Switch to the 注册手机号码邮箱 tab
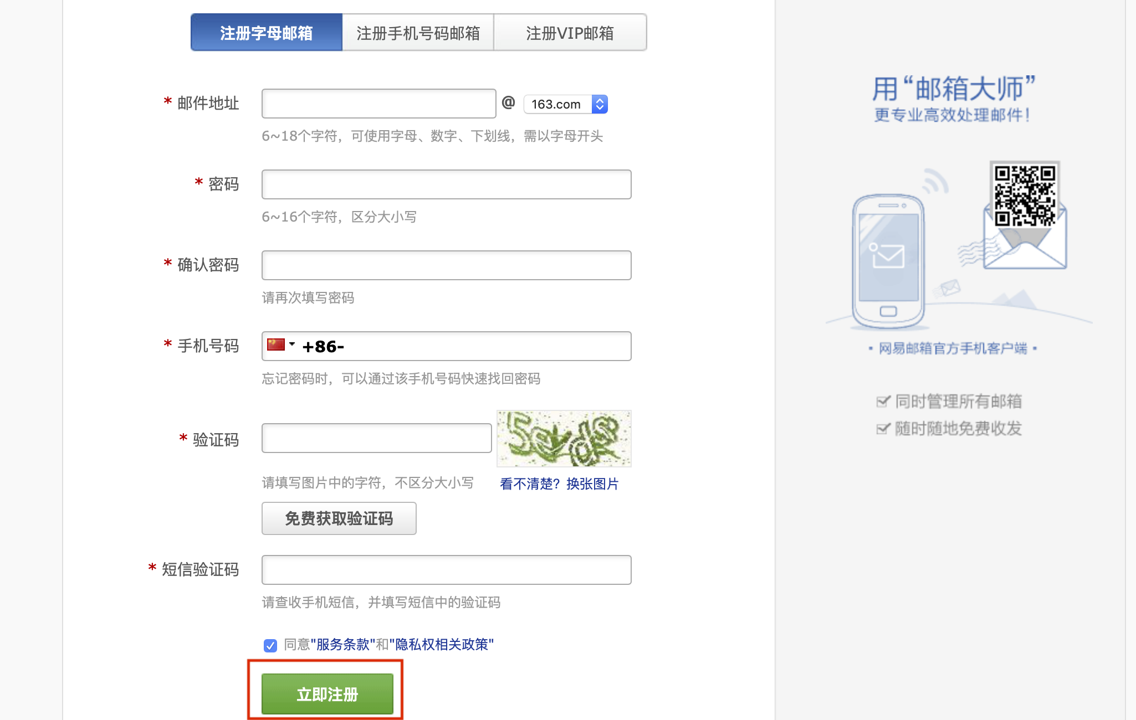Image resolution: width=1136 pixels, height=720 pixels. [419, 32]
